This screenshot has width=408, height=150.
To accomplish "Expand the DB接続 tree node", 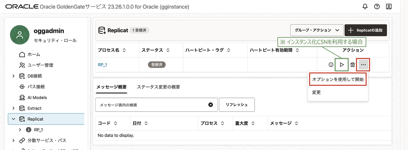I will pyautogui.click(x=13, y=76).
